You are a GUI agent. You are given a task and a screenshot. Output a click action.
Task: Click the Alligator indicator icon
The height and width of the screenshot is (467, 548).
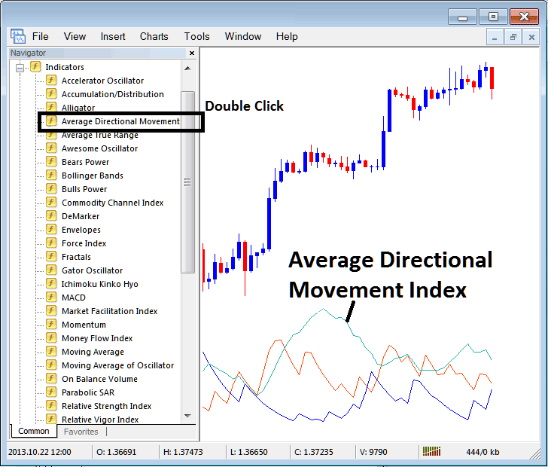point(51,108)
